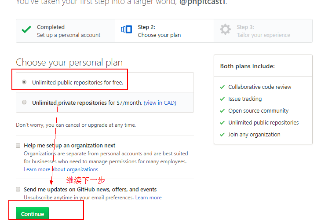Enable Help me set up an organization
This screenshot has width=321, height=220.
point(18,145)
